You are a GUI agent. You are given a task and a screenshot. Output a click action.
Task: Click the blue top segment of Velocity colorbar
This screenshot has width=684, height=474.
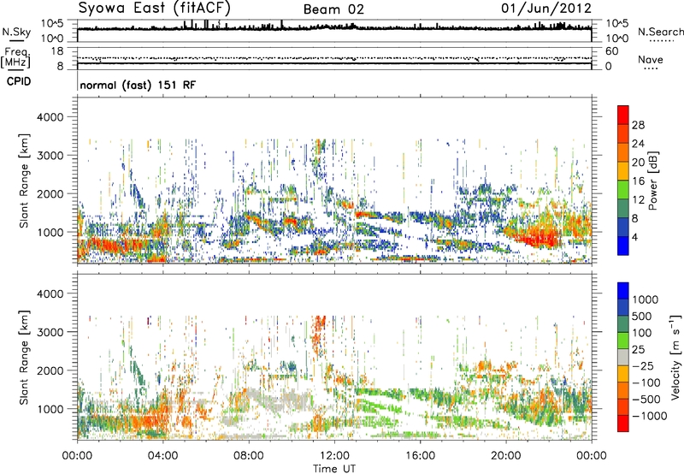pos(623,291)
